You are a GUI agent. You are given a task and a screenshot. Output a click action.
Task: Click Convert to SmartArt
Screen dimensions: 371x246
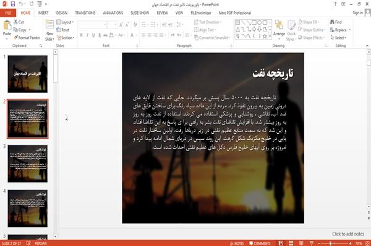[211, 38]
